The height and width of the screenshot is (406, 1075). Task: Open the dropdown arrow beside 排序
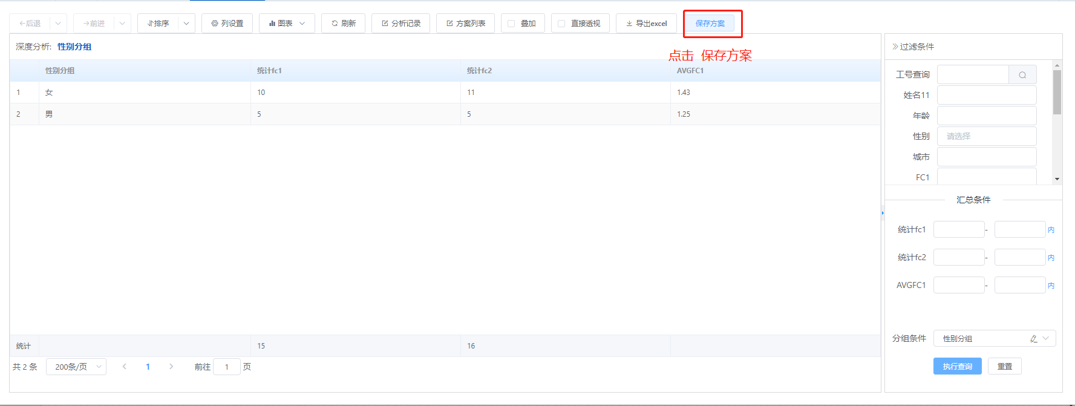click(x=186, y=24)
